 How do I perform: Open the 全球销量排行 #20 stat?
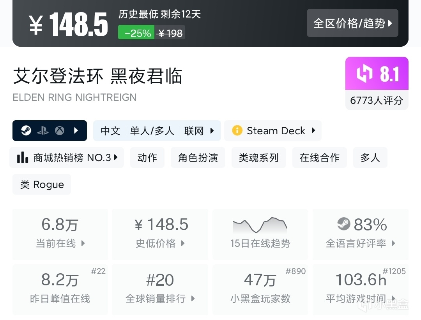pyautogui.click(x=160, y=290)
